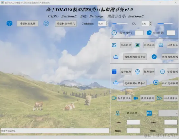The height and width of the screenshot is (139, 179).
Task: Click the ymax coordinate field
Action: point(171,131)
